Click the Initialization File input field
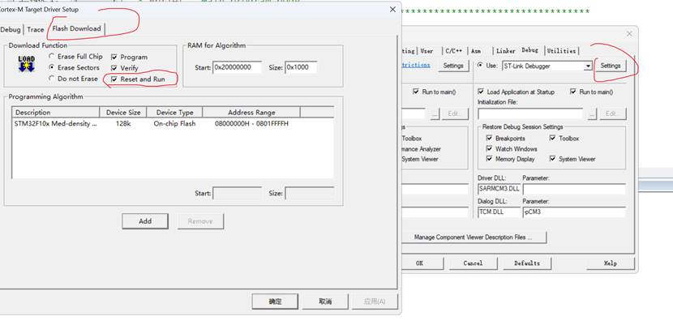 (x=530, y=113)
